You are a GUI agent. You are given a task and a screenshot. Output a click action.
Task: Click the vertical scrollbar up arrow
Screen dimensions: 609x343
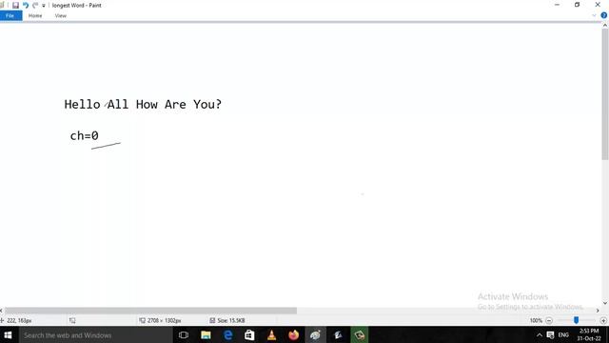[x=605, y=26]
